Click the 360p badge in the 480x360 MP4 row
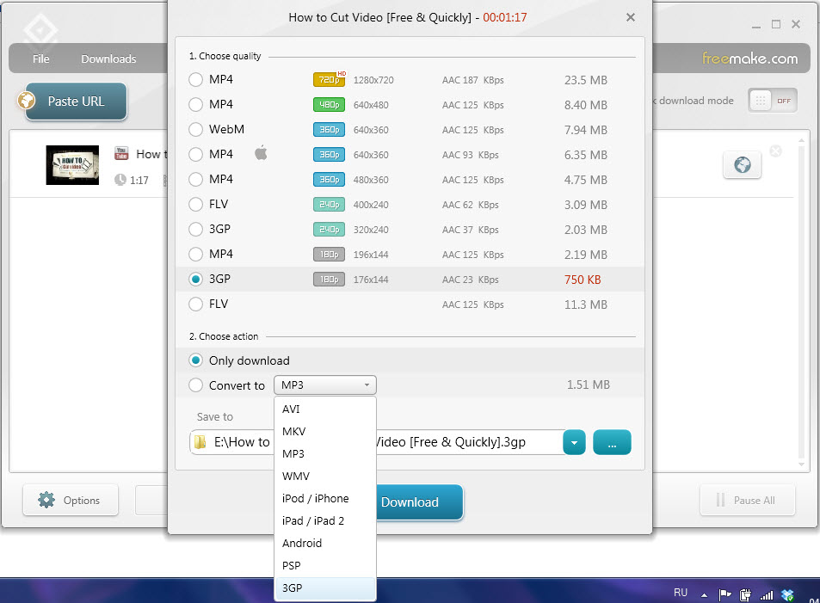Viewport: 820px width, 603px height. [329, 180]
